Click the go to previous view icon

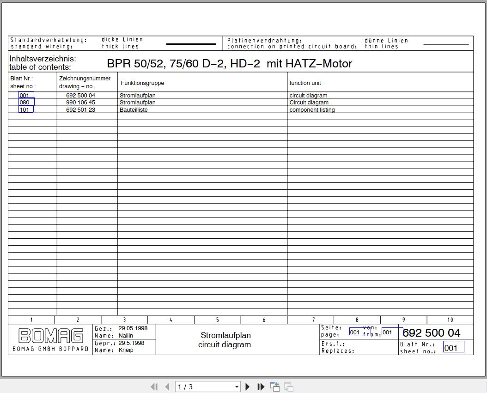(x=275, y=387)
